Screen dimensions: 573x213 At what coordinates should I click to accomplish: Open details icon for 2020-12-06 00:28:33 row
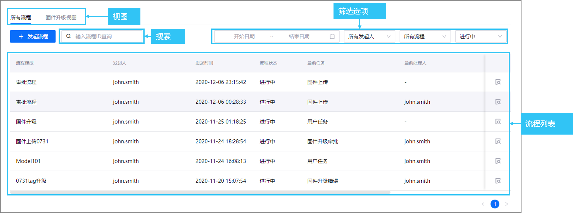[498, 102]
